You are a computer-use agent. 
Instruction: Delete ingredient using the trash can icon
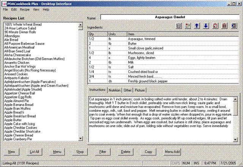click(x=178, y=25)
